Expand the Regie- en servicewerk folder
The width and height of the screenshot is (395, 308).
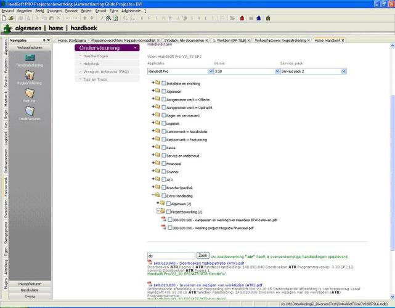(x=153, y=115)
